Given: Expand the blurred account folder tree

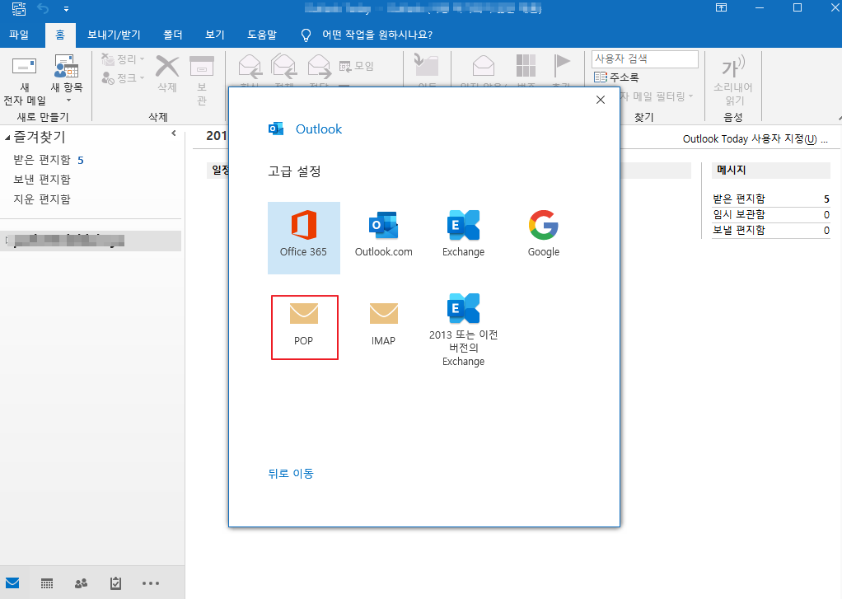Looking at the screenshot, I should point(7,241).
